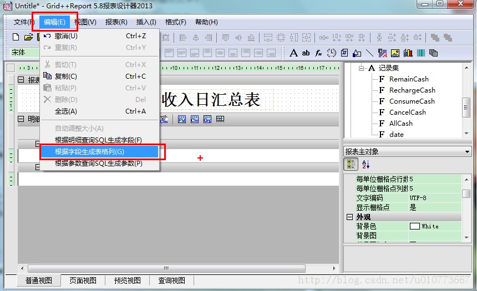
Task: Create a new report with the blank page icon
Action: (16, 37)
